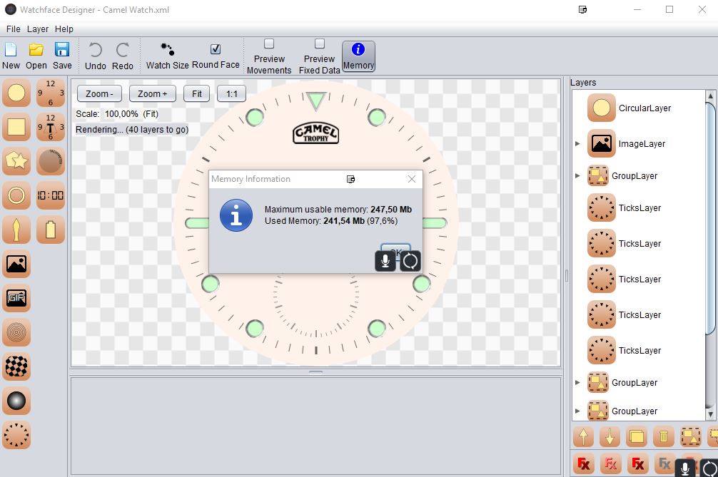Group layers with the dashed group button

691,437
